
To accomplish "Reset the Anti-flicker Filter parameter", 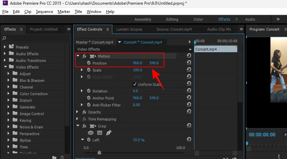I will (x=189, y=105).
